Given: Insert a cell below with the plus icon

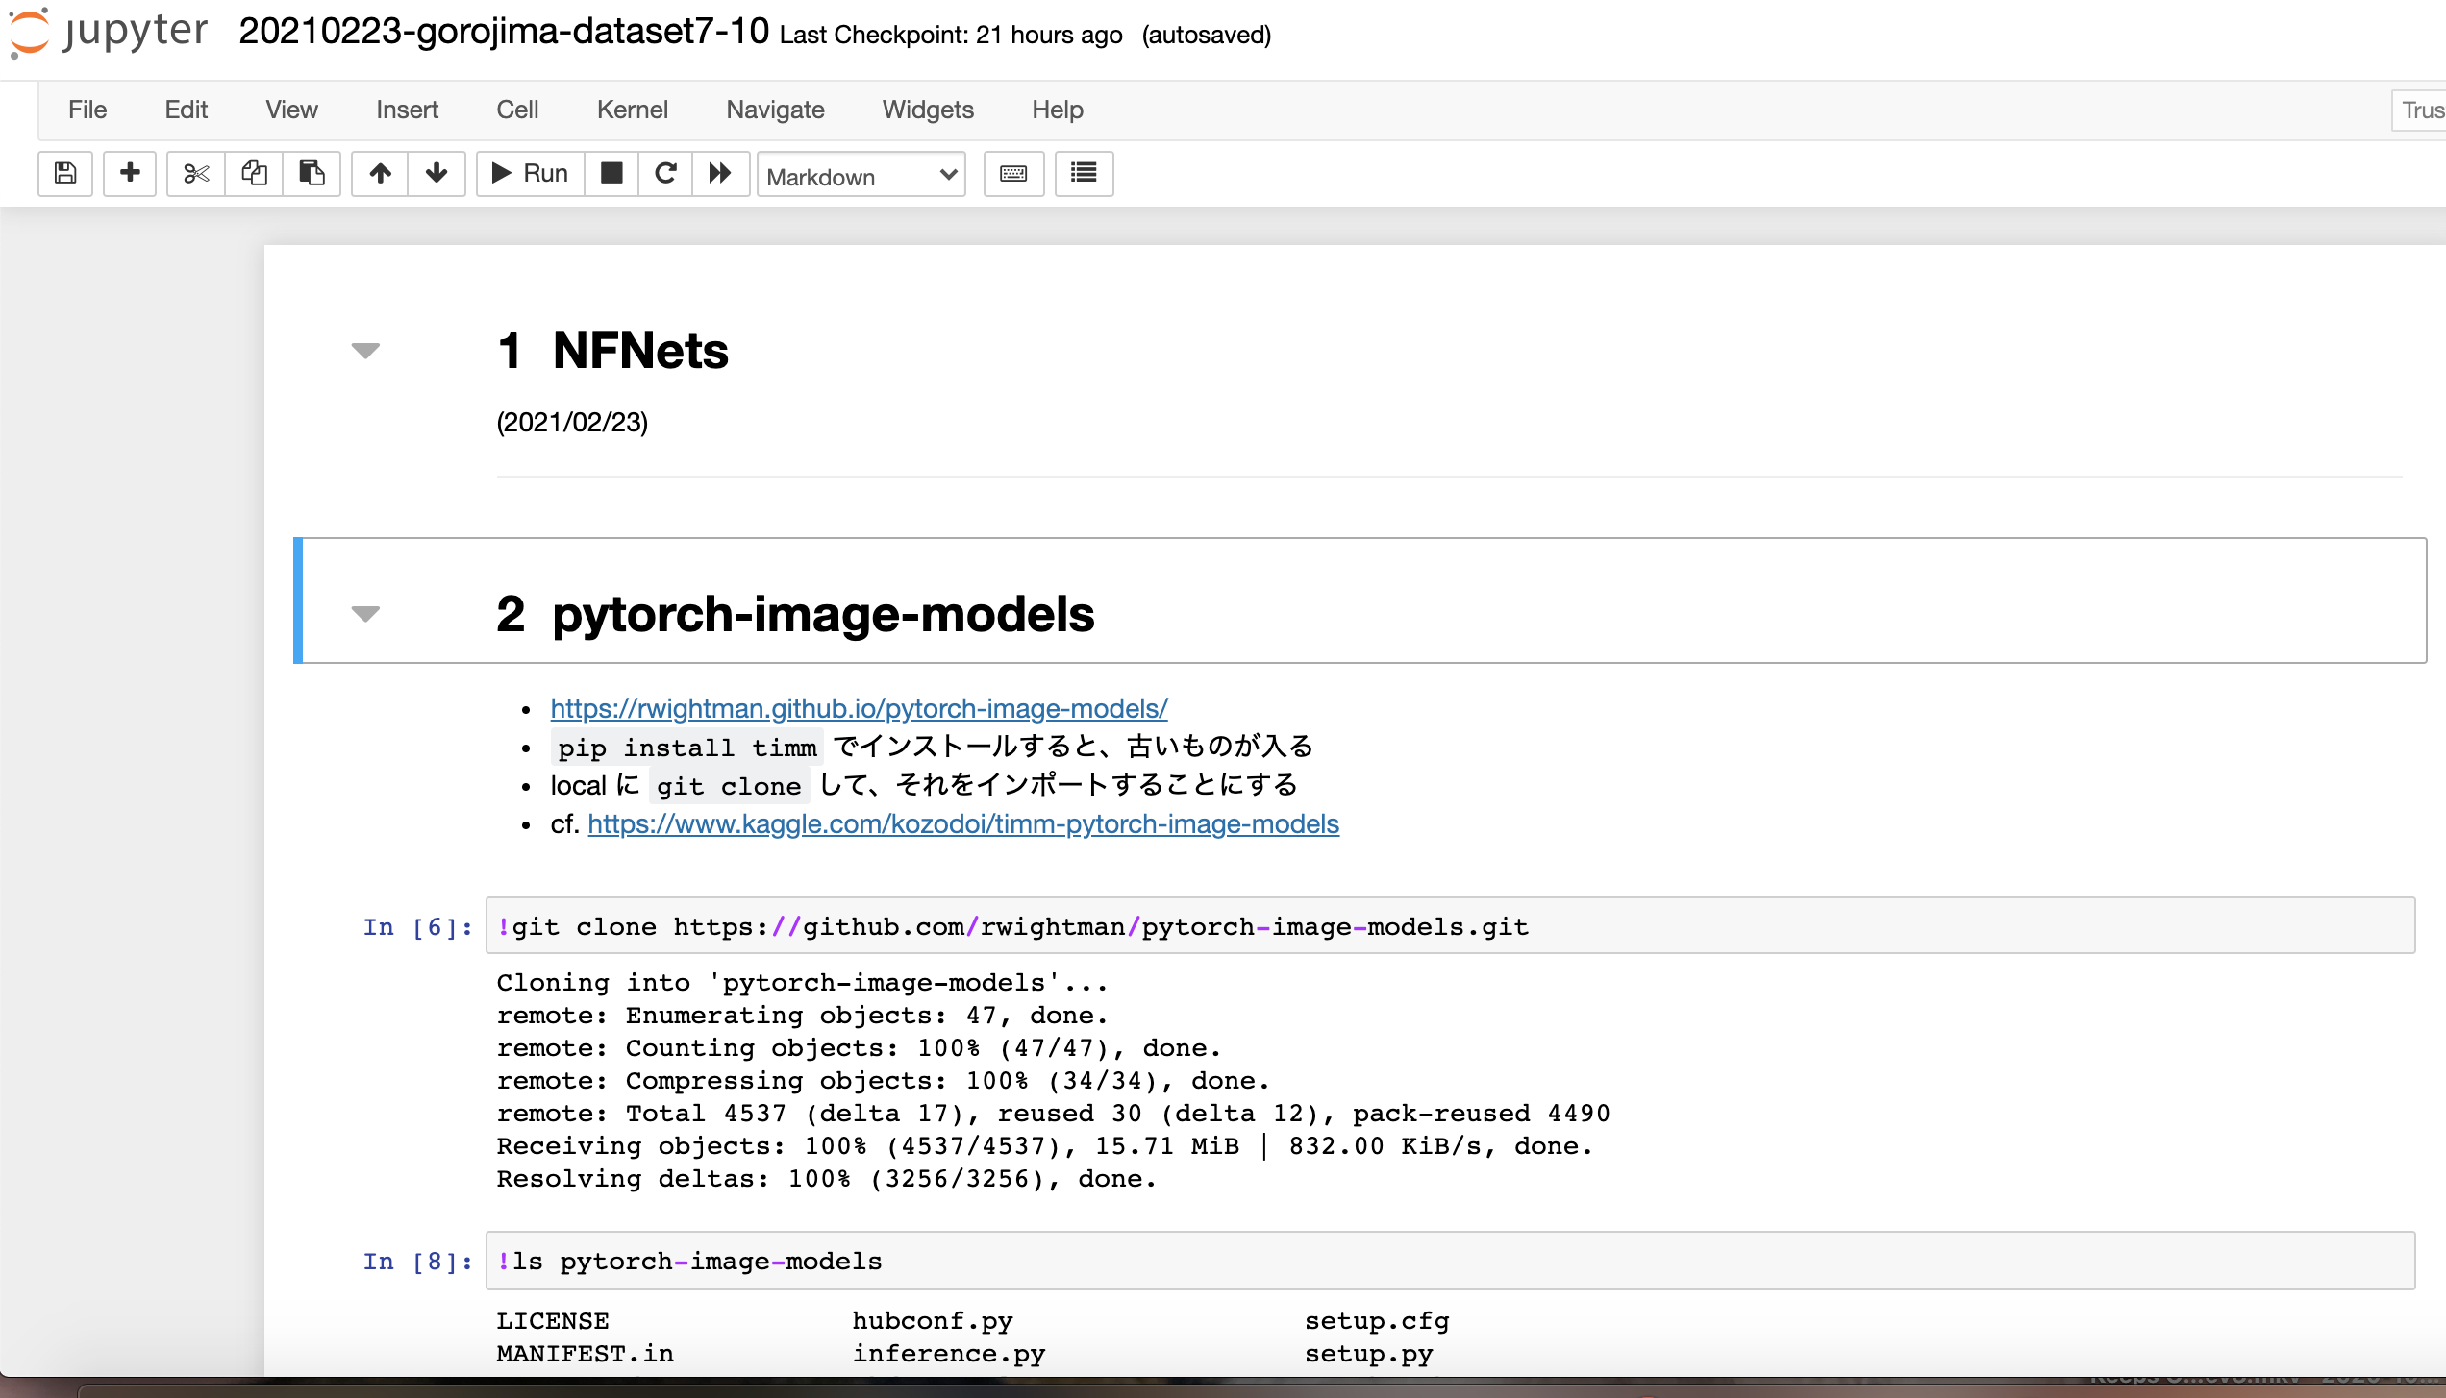Looking at the screenshot, I should tap(130, 173).
